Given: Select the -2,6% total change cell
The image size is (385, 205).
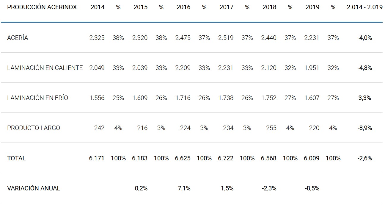Looking at the screenshot, I should click(x=364, y=158).
